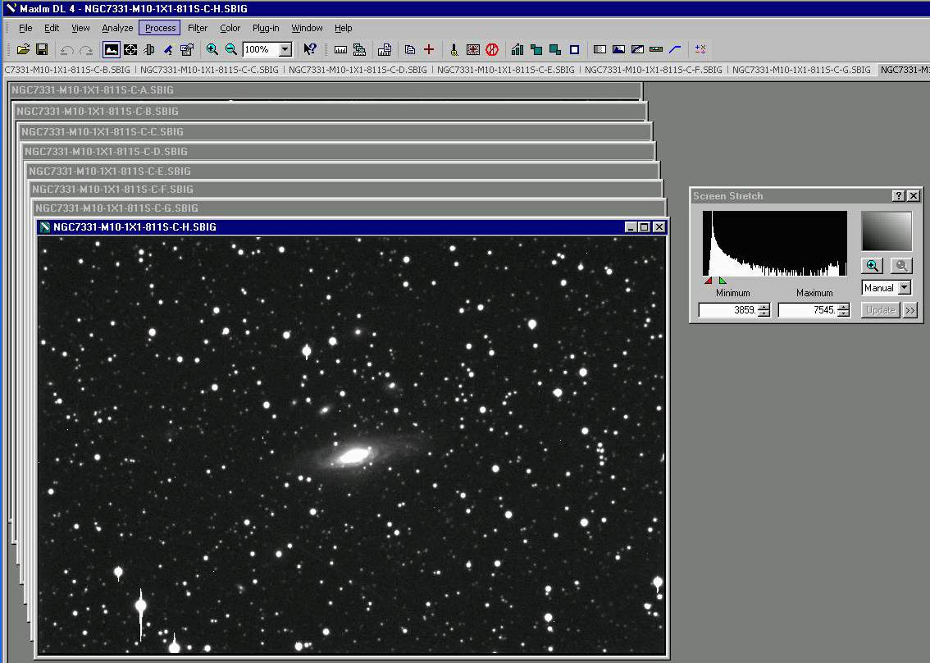
Task: Select the green maximum triangle histogram marker
Action: point(722,280)
